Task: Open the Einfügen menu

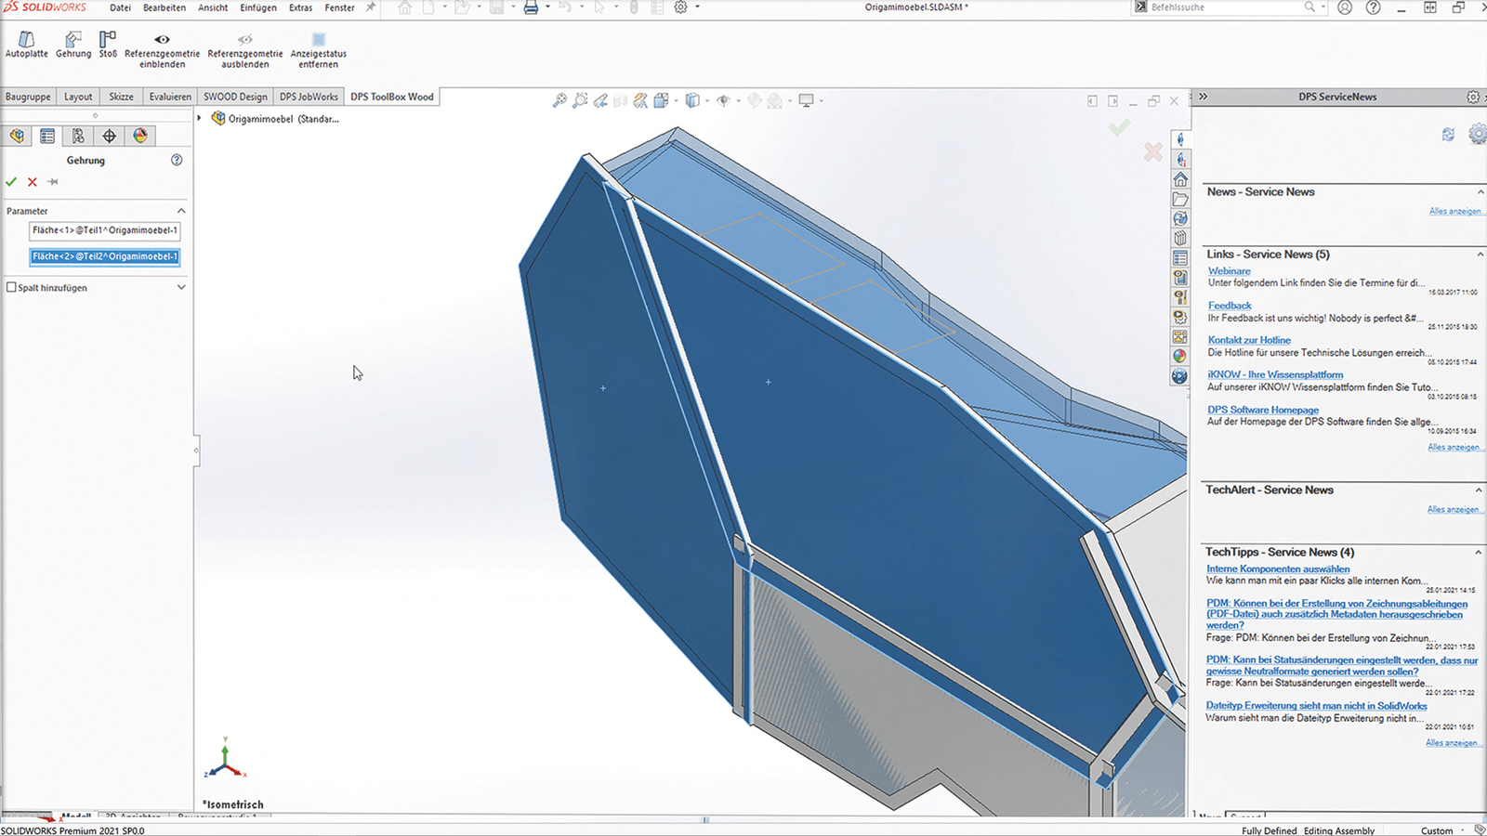Action: click(x=257, y=7)
